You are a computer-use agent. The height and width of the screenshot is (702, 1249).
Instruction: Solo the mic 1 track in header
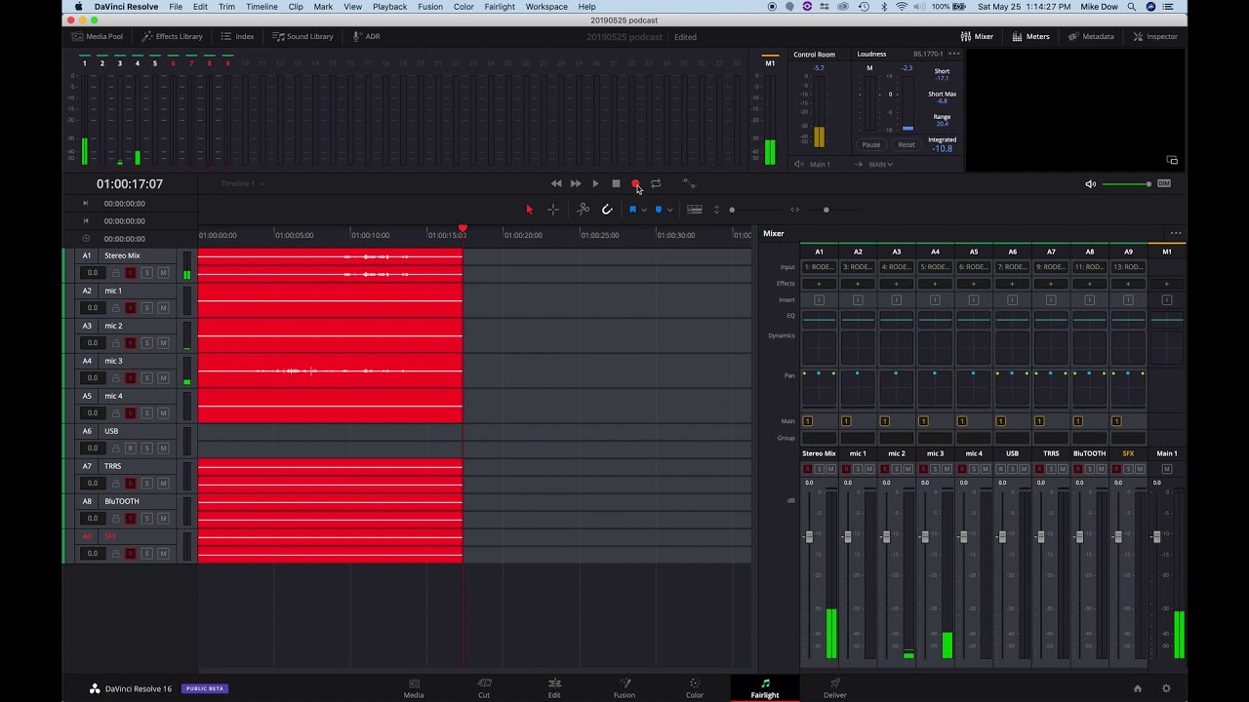147,308
